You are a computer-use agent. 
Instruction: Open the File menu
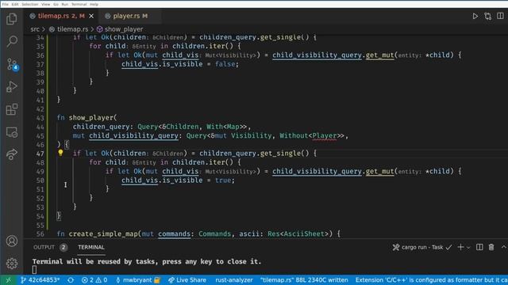point(6,4)
